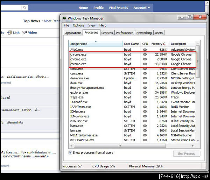Select the explorer.exe process
210x180 pixels.
pos(132,93)
